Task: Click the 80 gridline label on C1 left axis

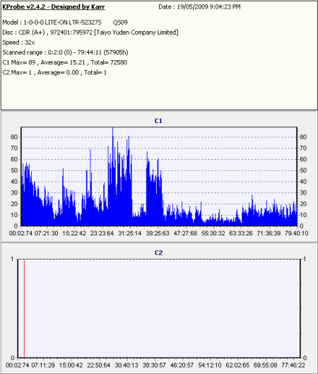Action: pyautogui.click(x=14, y=137)
